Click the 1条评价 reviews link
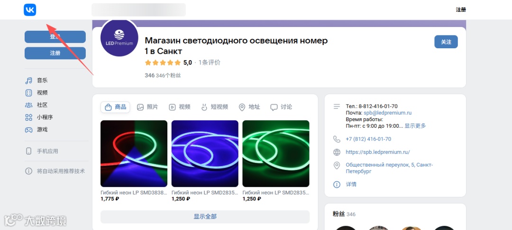512x230 pixels. pos(210,62)
